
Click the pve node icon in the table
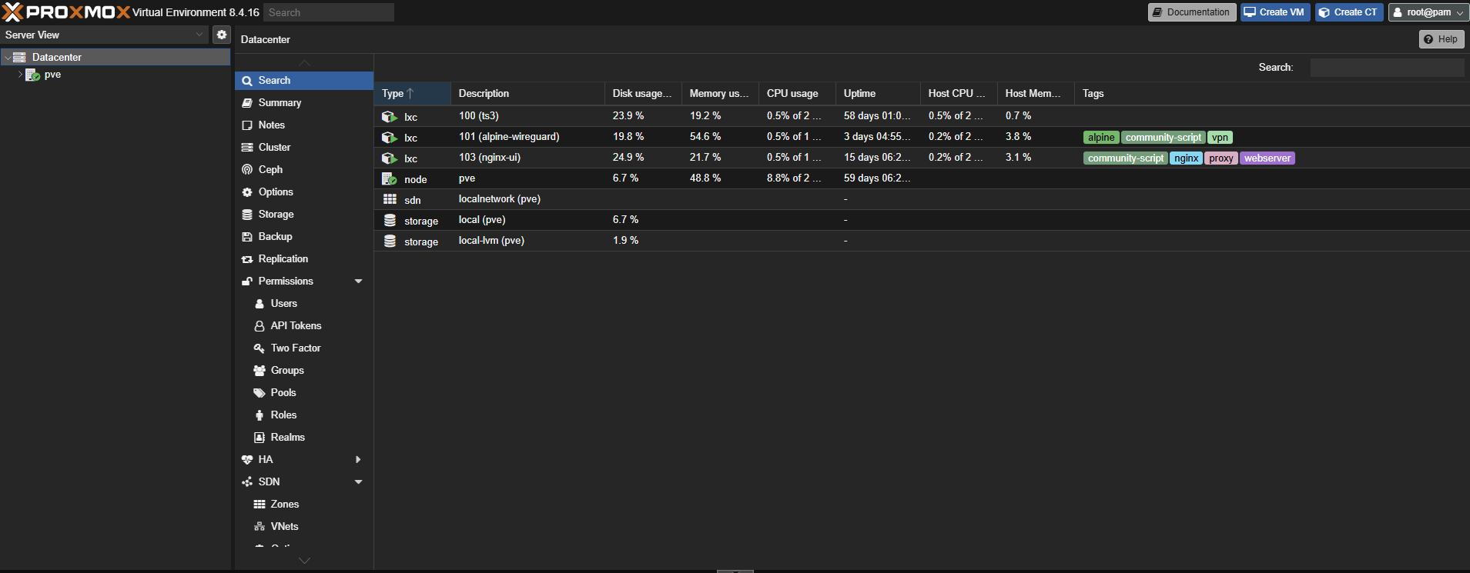pos(390,179)
